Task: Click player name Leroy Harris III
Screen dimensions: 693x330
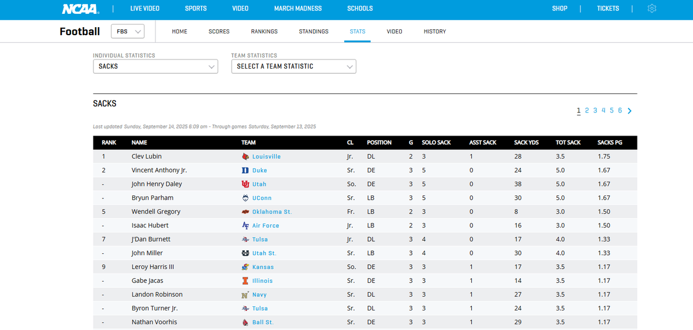Action: (152, 267)
